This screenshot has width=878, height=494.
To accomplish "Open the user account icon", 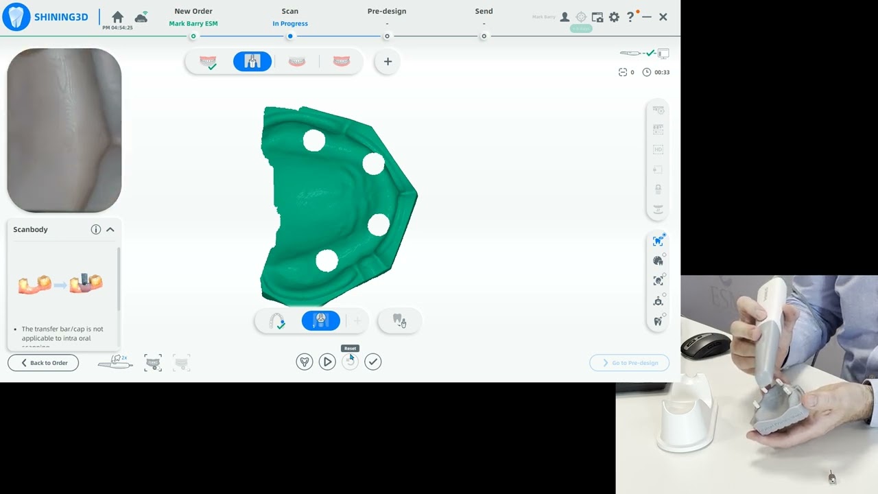I will tap(565, 17).
